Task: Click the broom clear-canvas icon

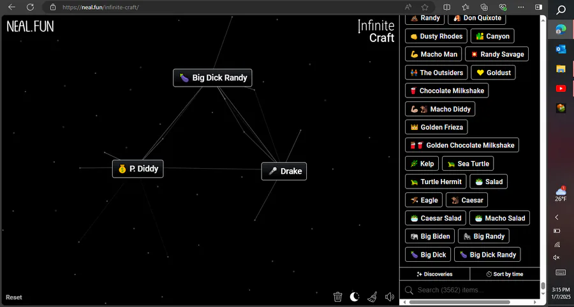Action: (372, 296)
